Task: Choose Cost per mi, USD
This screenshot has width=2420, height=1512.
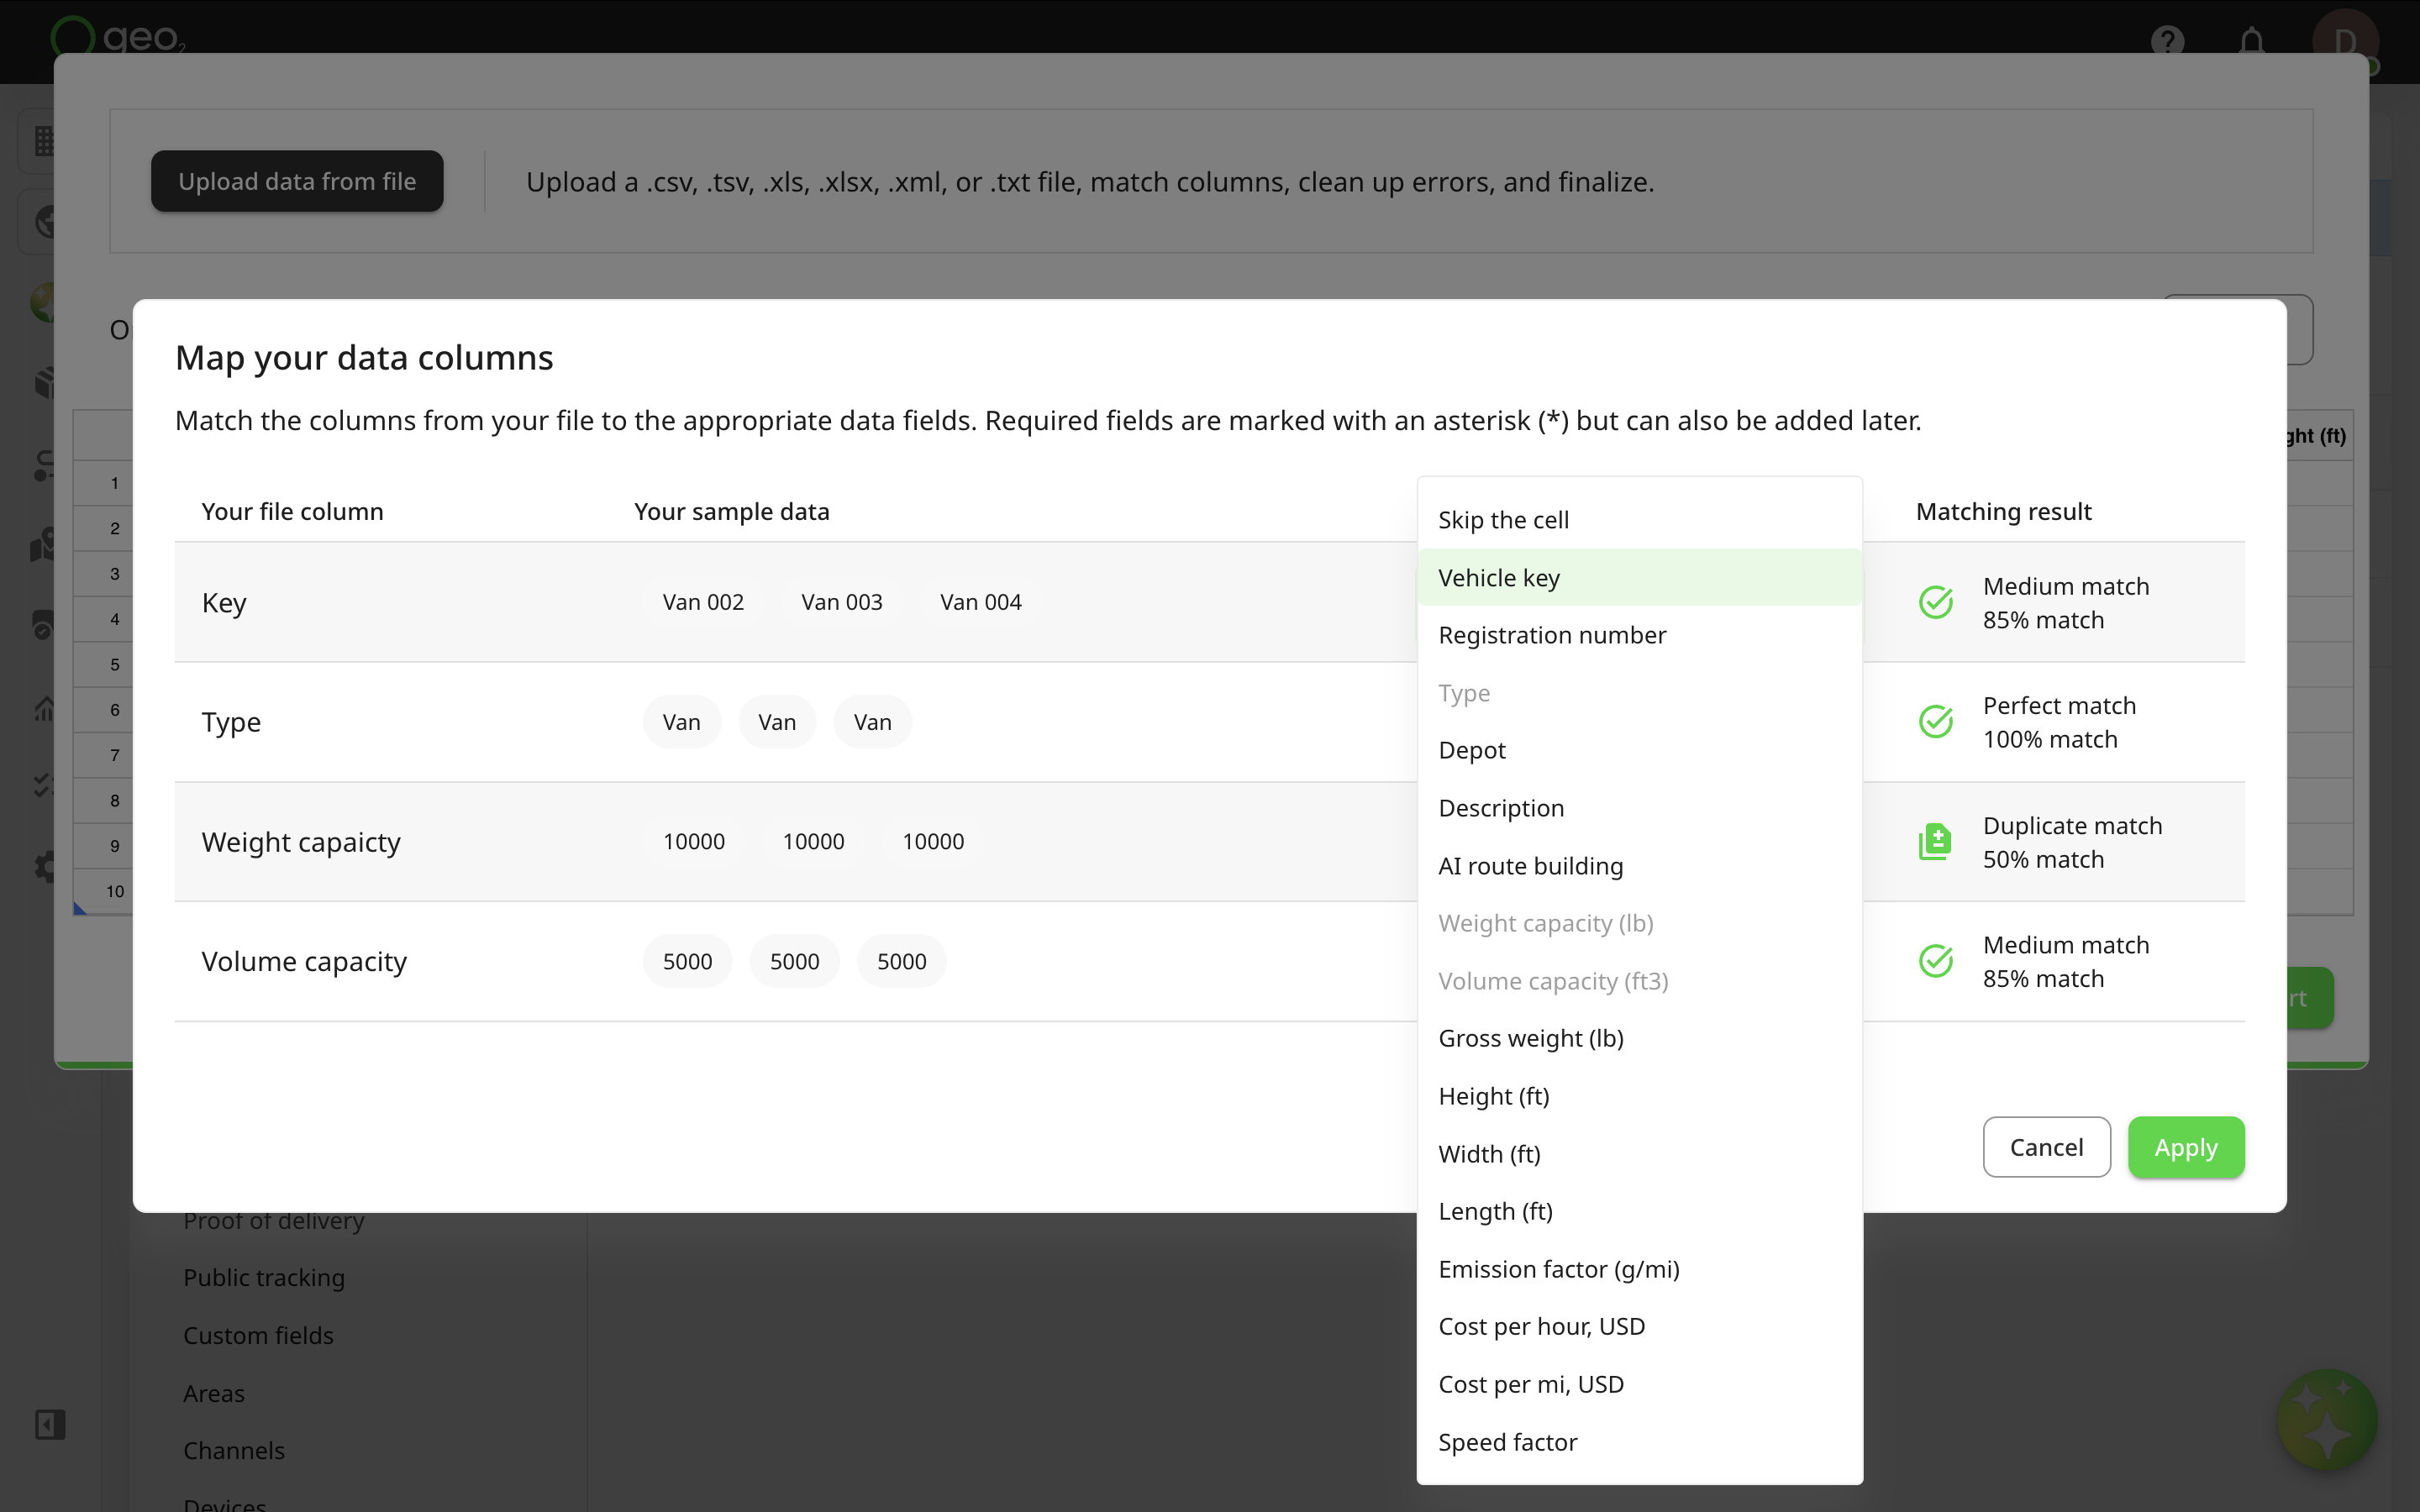Action: [1639, 1384]
